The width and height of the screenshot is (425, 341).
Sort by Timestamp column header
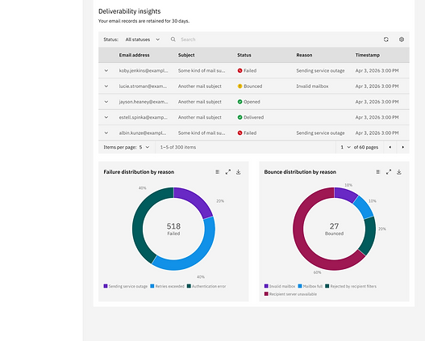coord(367,55)
